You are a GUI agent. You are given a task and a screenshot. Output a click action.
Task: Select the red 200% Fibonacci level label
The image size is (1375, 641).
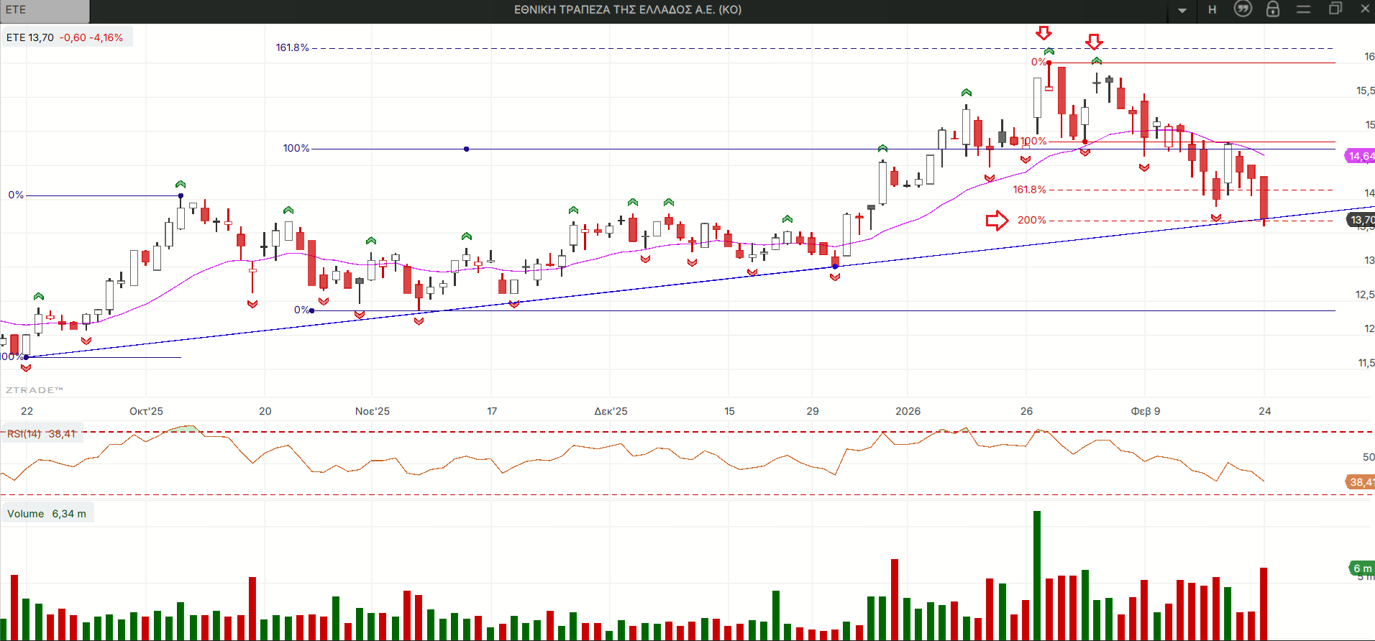point(1031,220)
